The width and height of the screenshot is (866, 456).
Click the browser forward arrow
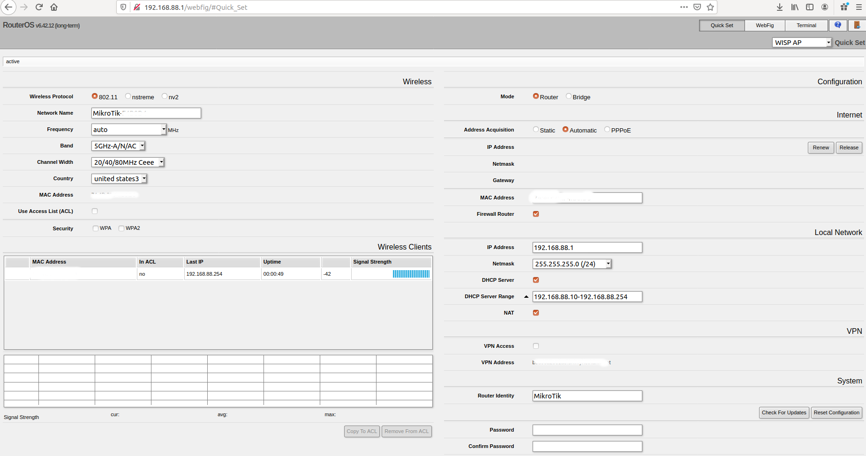24,7
